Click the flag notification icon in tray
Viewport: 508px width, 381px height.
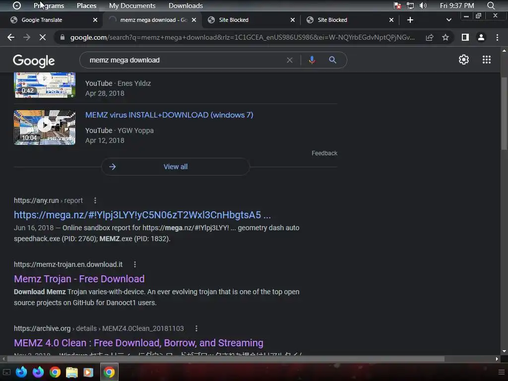[x=397, y=5]
